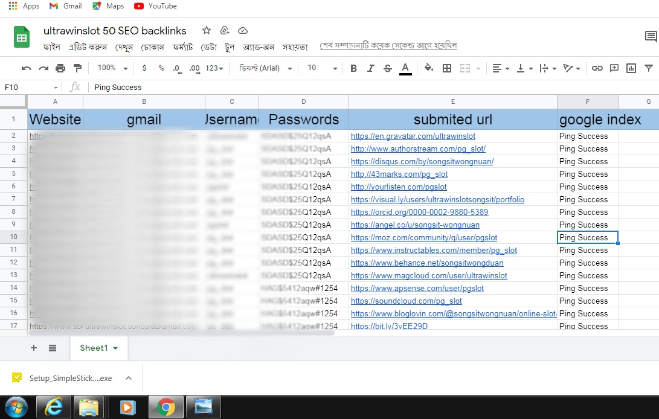
Task: Add a new sheet with the plus button
Action: coord(33,348)
